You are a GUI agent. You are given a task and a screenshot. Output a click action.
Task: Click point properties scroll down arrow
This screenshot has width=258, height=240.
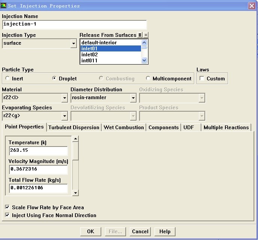tap(75, 193)
